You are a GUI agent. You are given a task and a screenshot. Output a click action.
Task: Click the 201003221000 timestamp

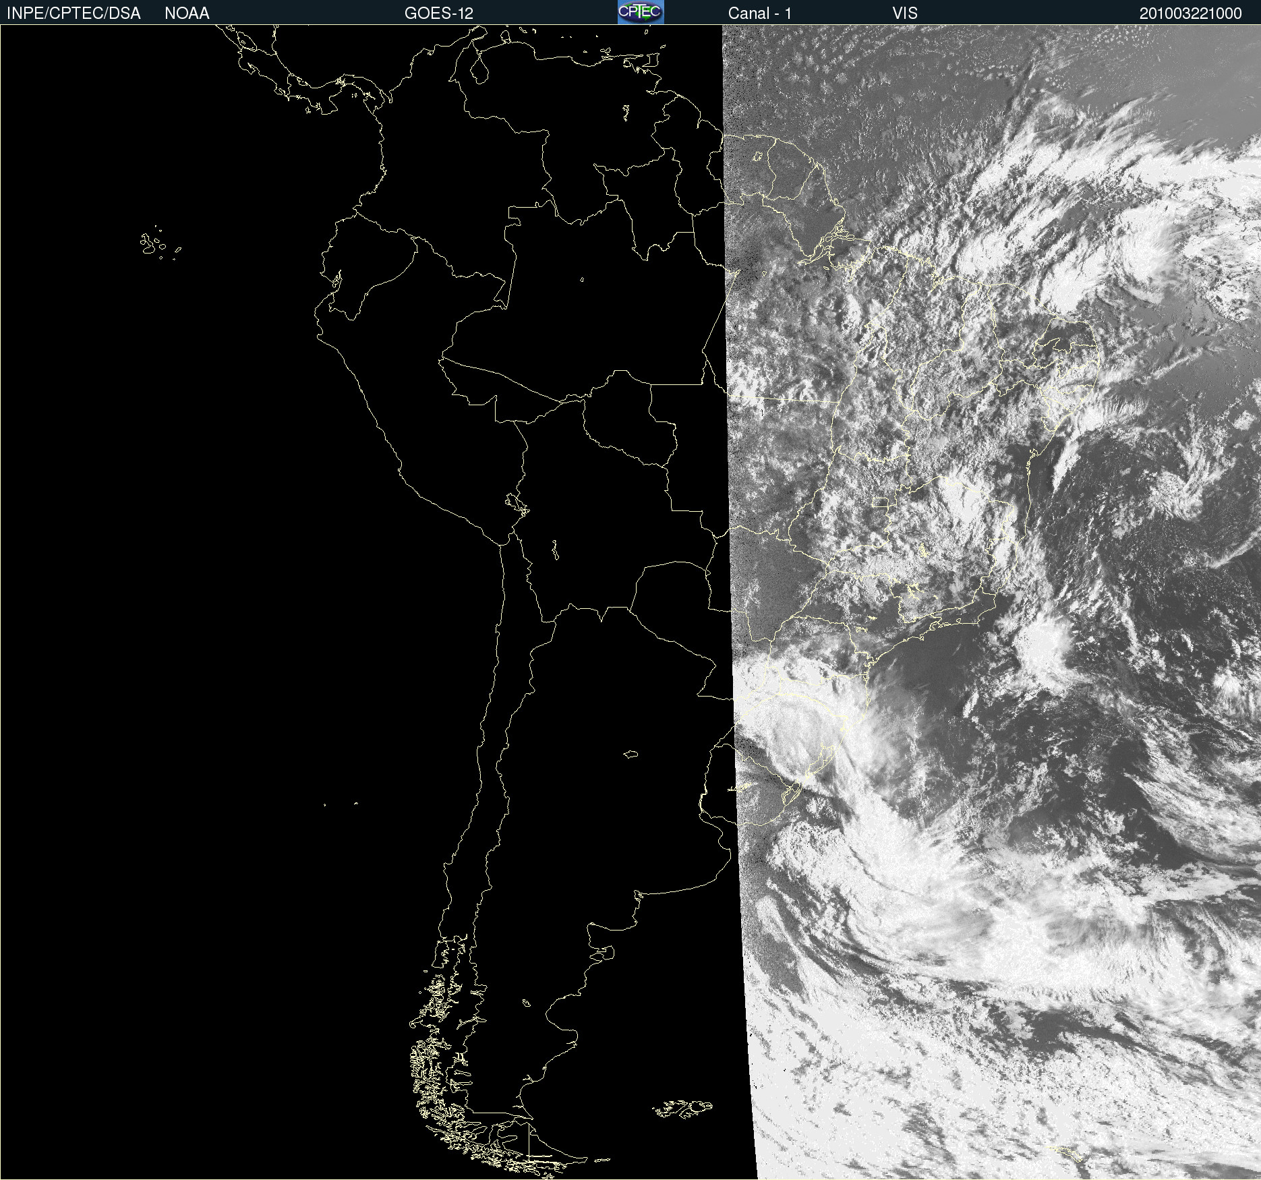coord(1191,13)
